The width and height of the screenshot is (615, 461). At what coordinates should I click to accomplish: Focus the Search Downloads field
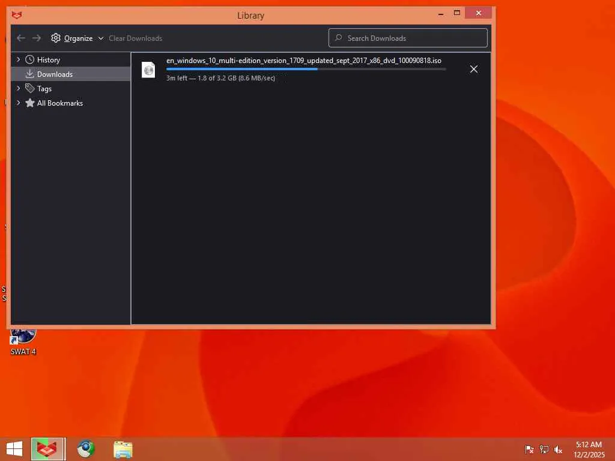[x=408, y=38]
